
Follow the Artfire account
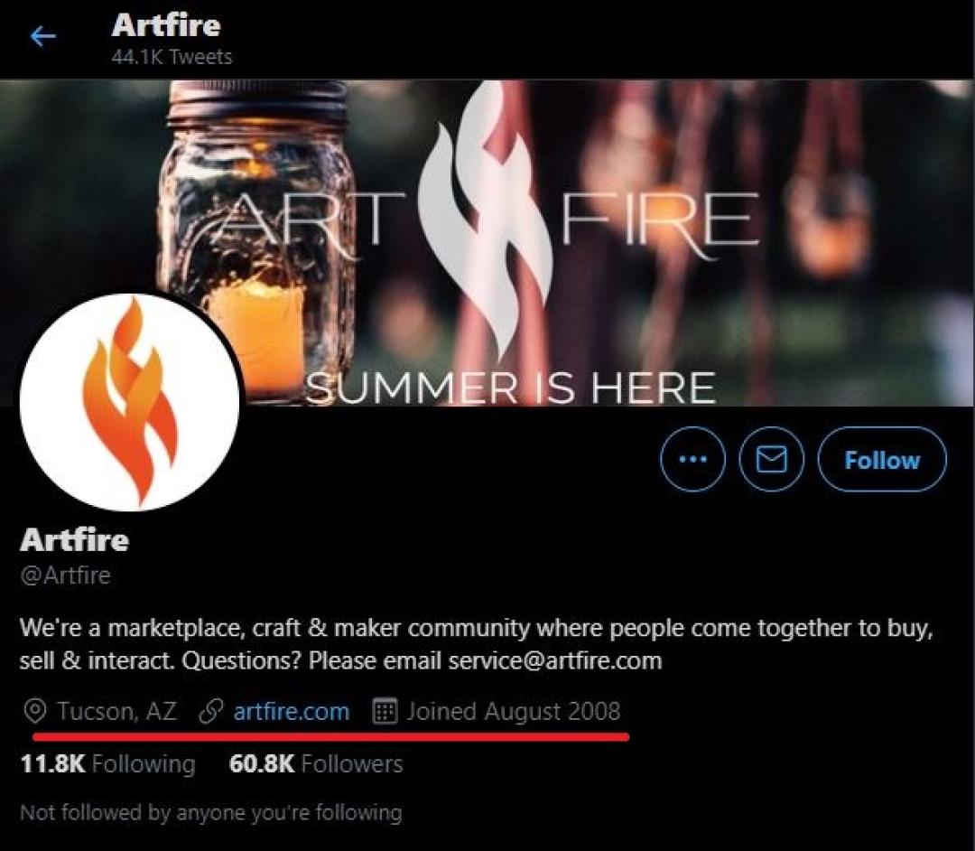(882, 460)
